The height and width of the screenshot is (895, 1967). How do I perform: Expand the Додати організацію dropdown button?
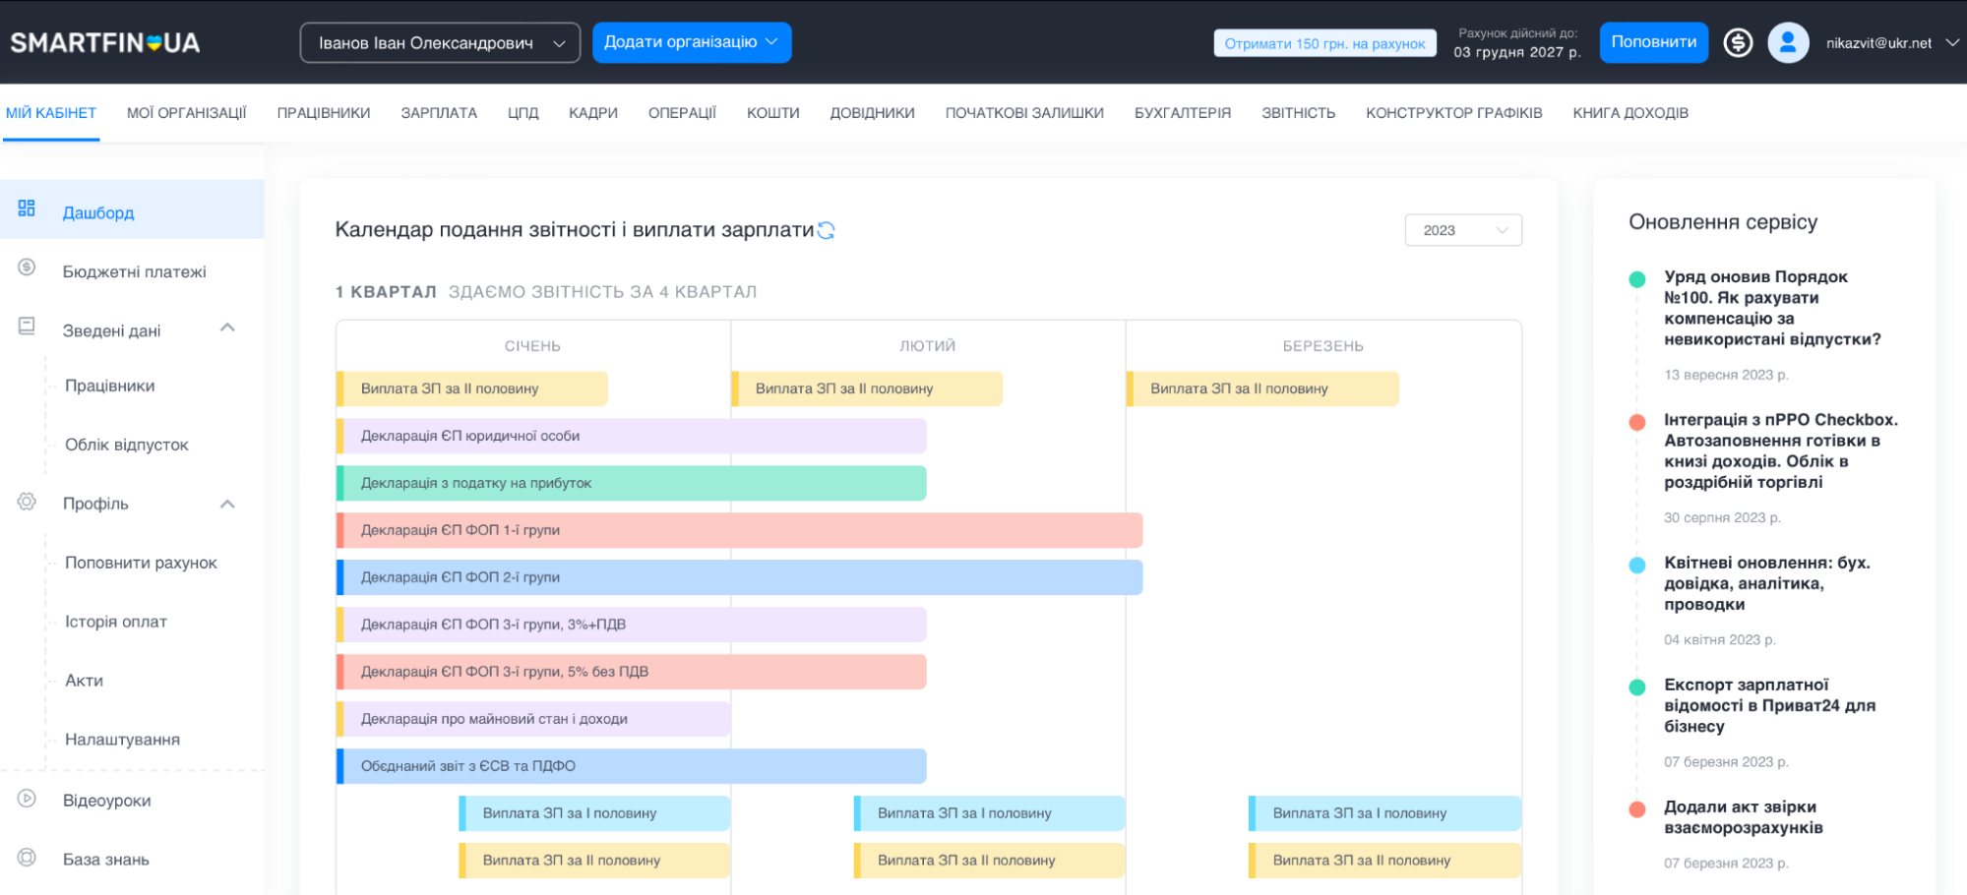click(x=691, y=42)
